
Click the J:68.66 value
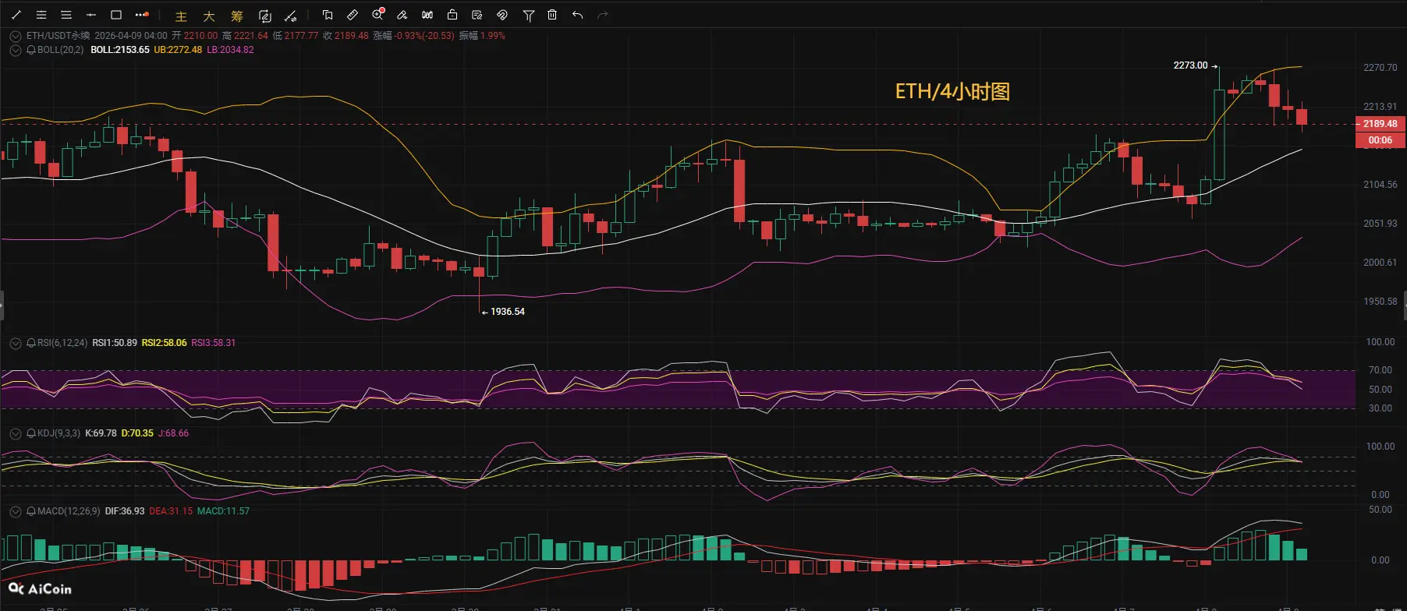(173, 433)
